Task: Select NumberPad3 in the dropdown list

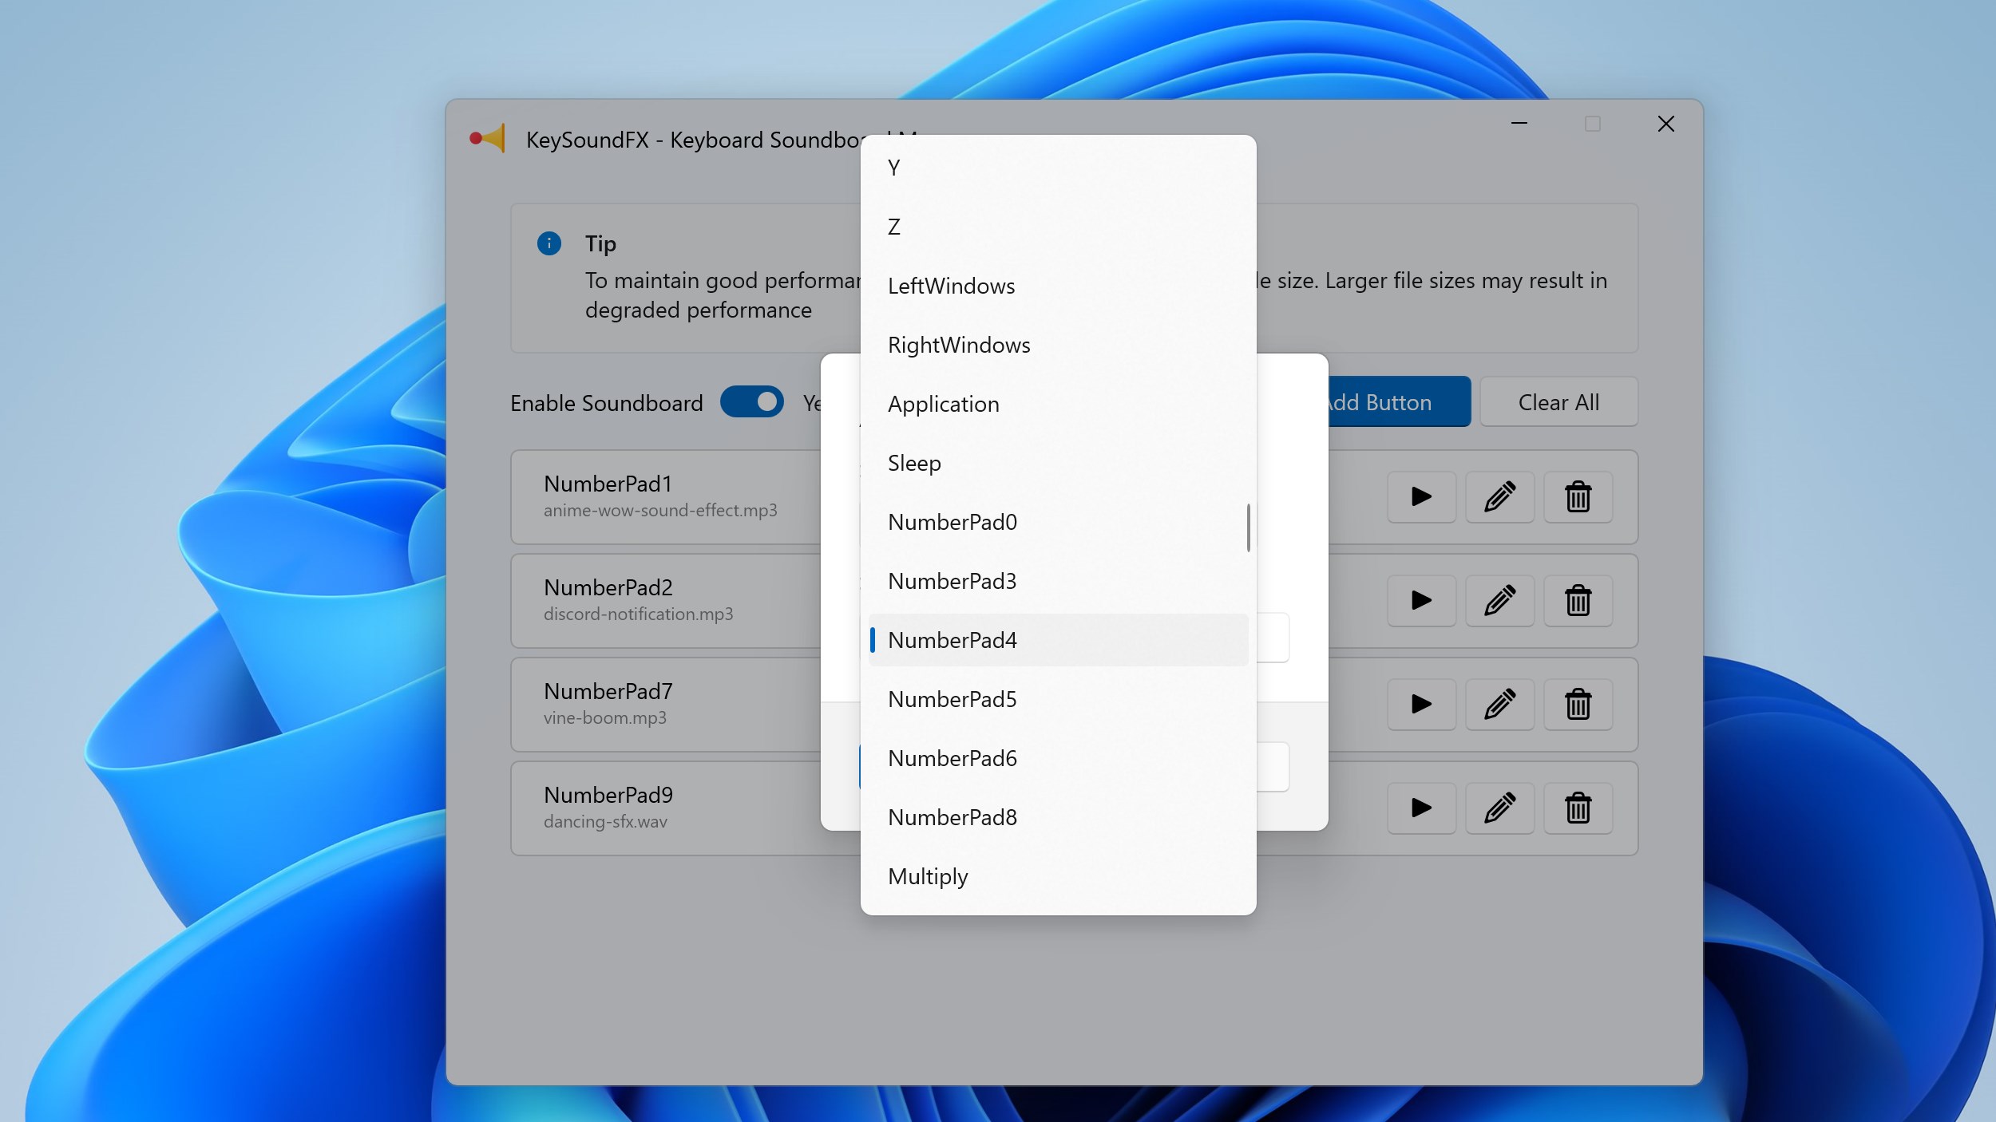Action: point(1058,581)
